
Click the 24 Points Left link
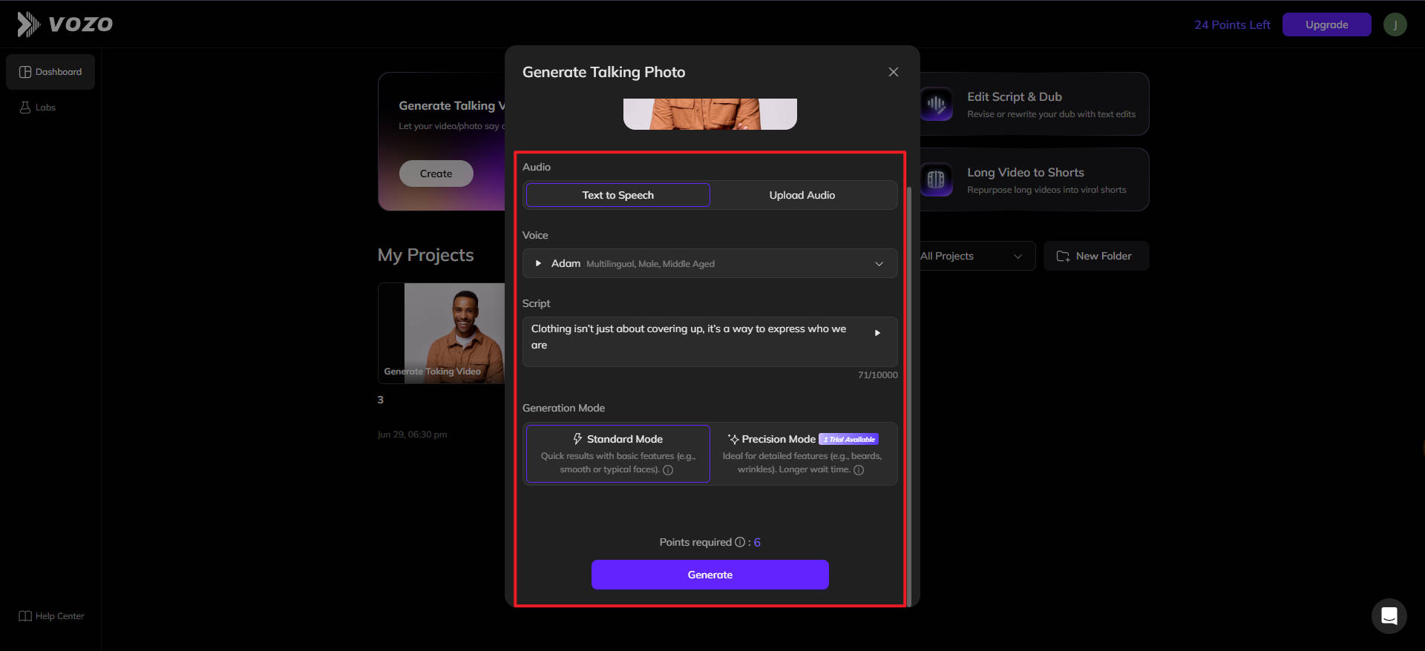click(1232, 24)
